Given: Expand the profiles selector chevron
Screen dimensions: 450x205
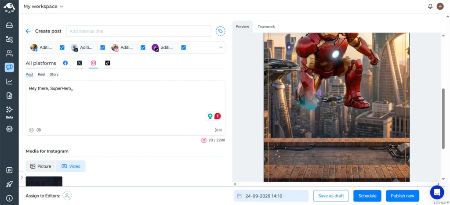Looking at the screenshot, I should click(221, 47).
